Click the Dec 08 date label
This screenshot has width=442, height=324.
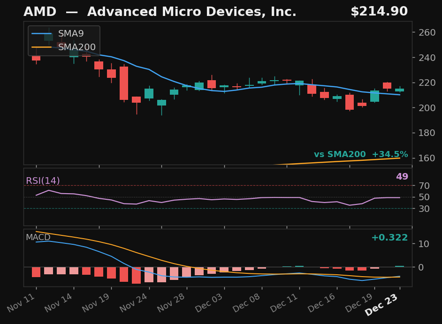coord(247,302)
